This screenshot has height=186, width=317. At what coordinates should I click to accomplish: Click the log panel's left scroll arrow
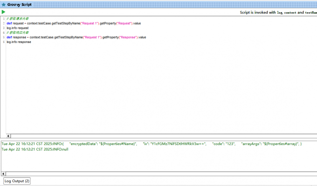click(3, 174)
